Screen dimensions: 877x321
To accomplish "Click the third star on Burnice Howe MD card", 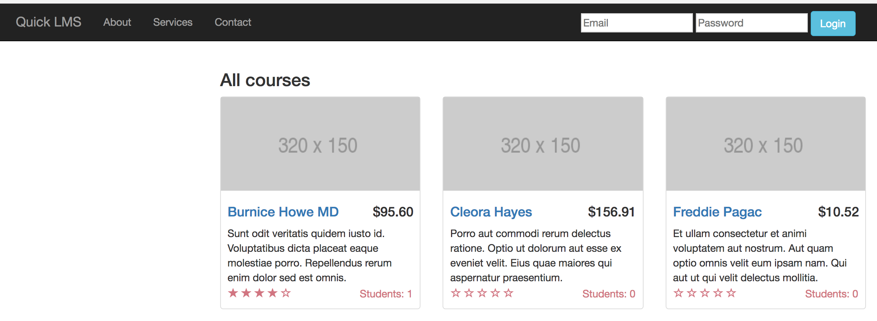I will (x=260, y=293).
